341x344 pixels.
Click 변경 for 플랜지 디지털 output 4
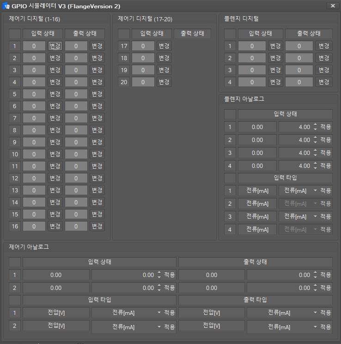coord(323,82)
